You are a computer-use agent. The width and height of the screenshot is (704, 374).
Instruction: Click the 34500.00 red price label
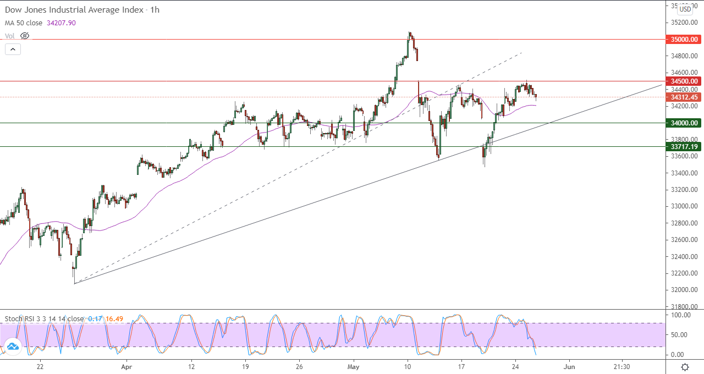pyautogui.click(x=683, y=81)
